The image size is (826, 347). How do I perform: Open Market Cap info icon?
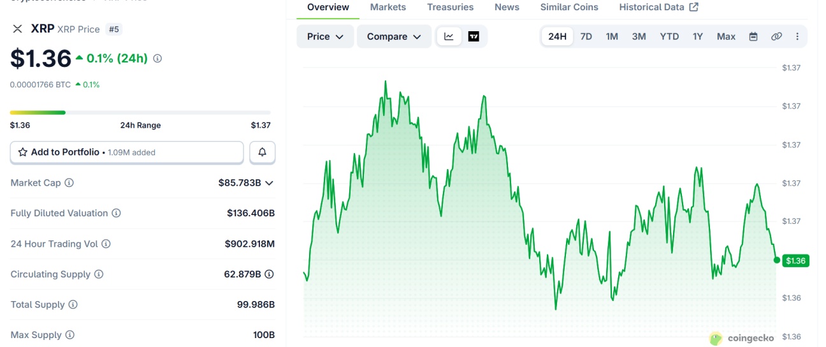click(69, 182)
